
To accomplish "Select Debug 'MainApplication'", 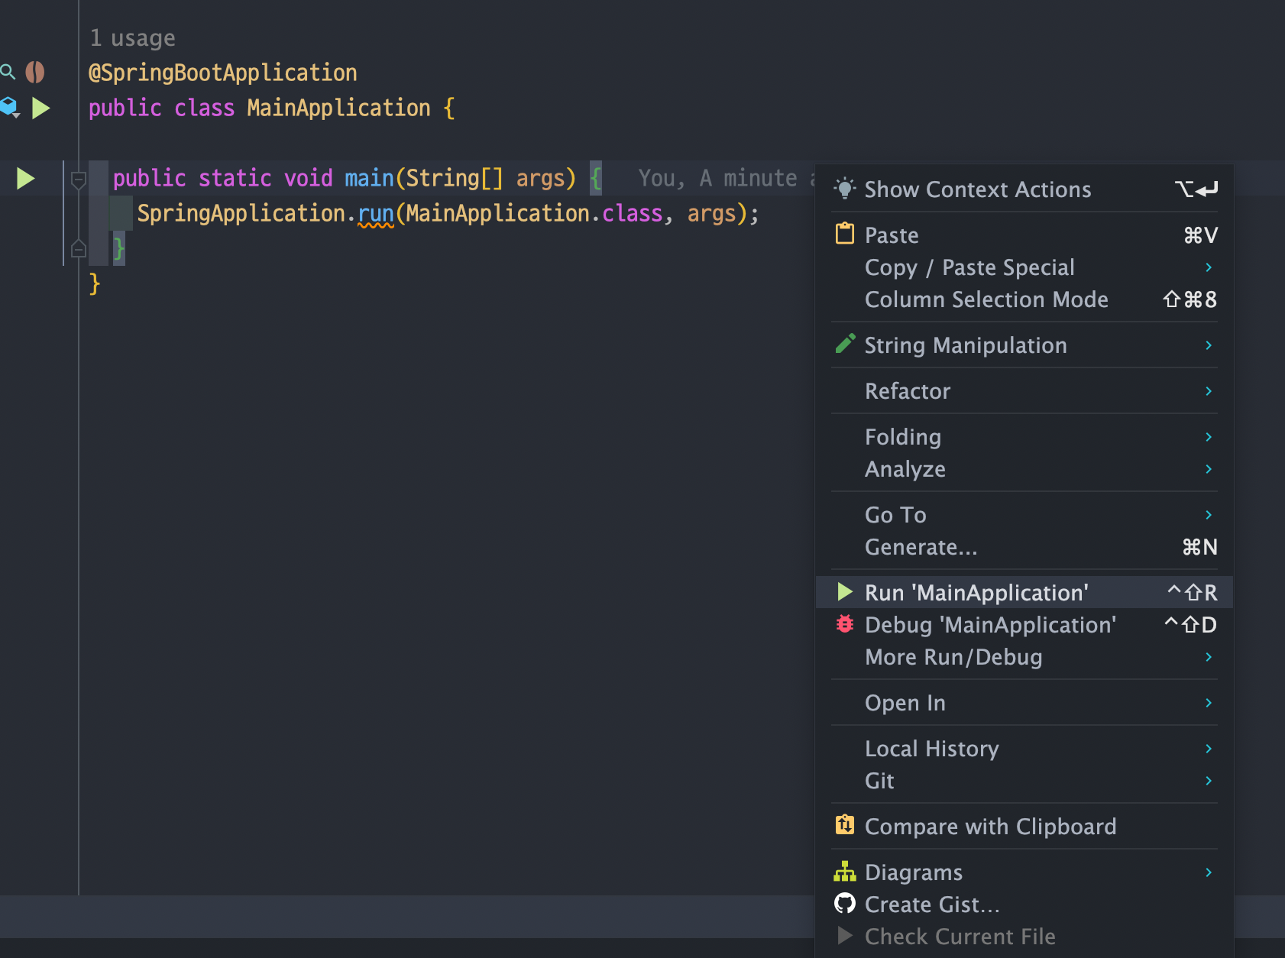I will [1024, 625].
